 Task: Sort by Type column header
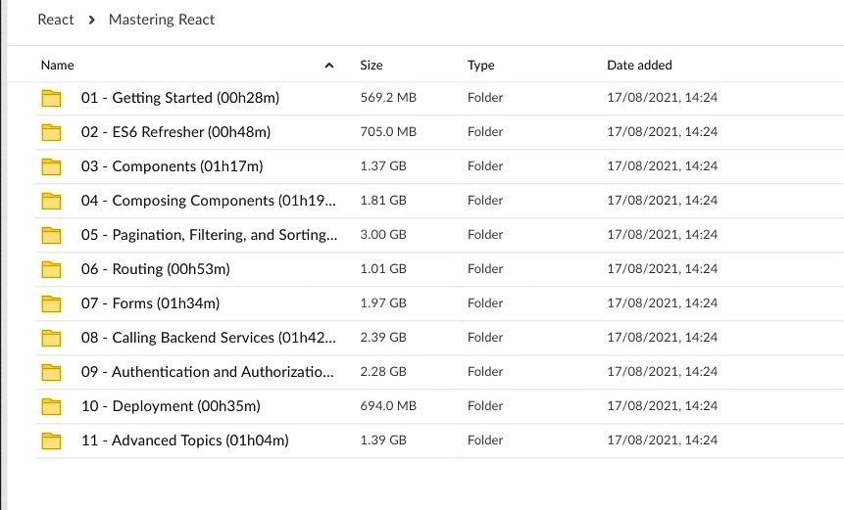coord(481,65)
